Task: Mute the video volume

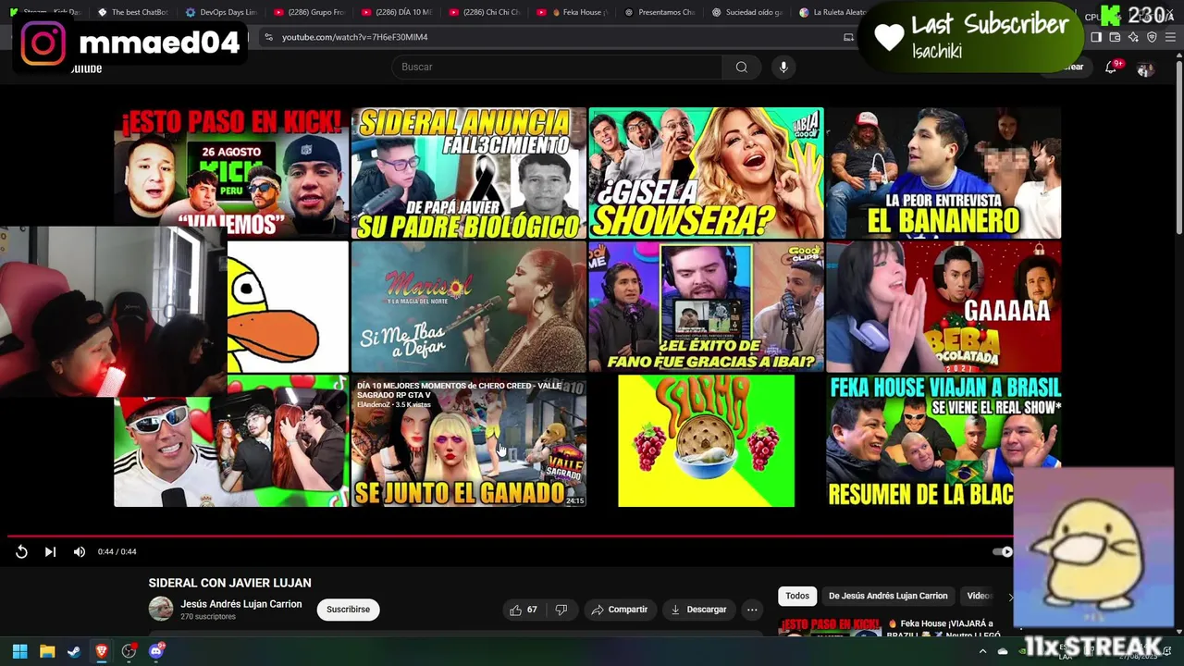Action: 80,551
